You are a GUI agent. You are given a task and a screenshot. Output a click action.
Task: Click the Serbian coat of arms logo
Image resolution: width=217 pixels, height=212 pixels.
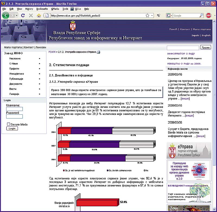pos(73,25)
